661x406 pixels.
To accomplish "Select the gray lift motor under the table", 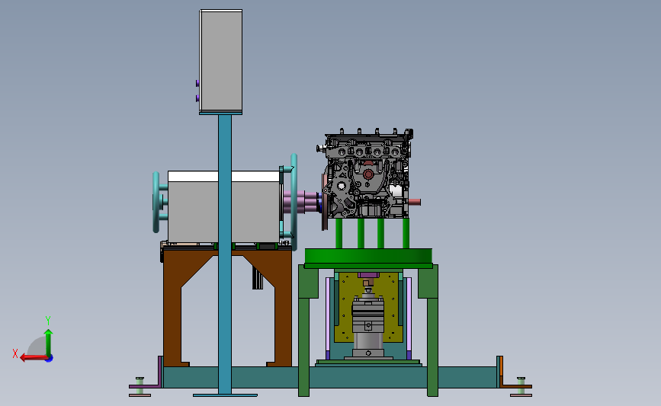I will 368,322.
